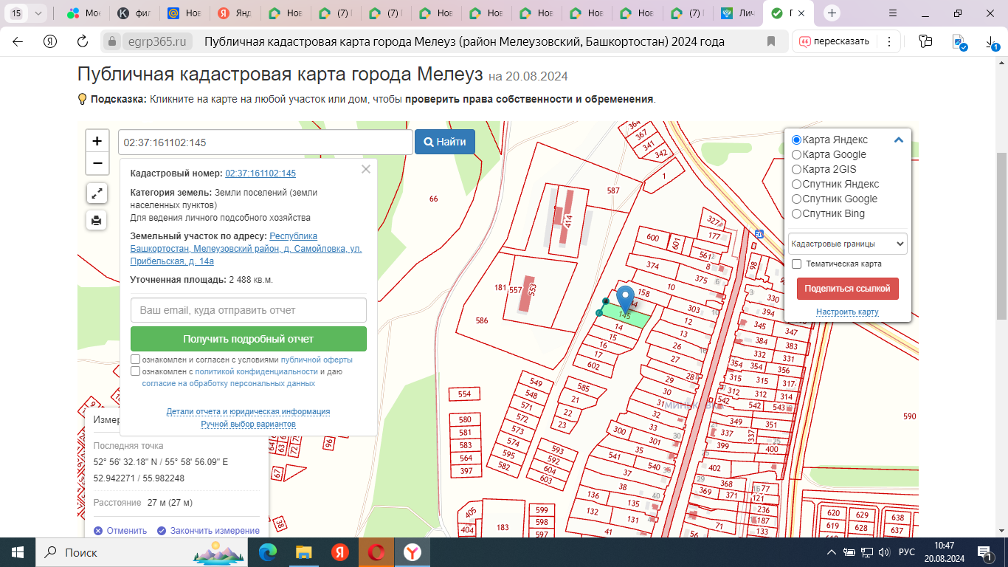
Task: Select Карта 2GIS as base map
Action: [x=796, y=169]
